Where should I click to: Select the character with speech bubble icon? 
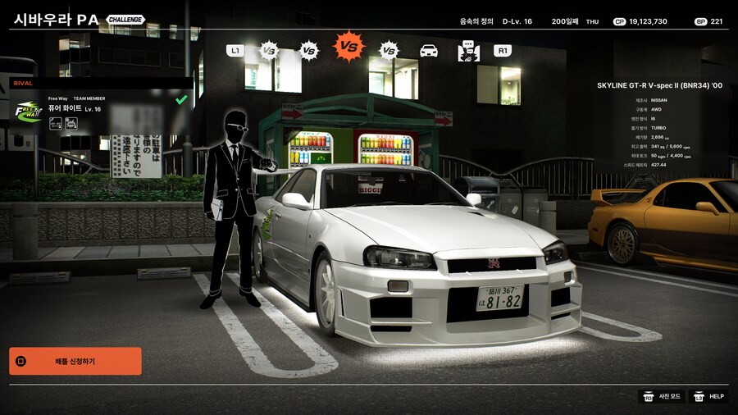point(467,51)
